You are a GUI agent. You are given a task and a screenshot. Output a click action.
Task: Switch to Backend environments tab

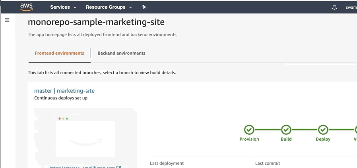(x=121, y=53)
